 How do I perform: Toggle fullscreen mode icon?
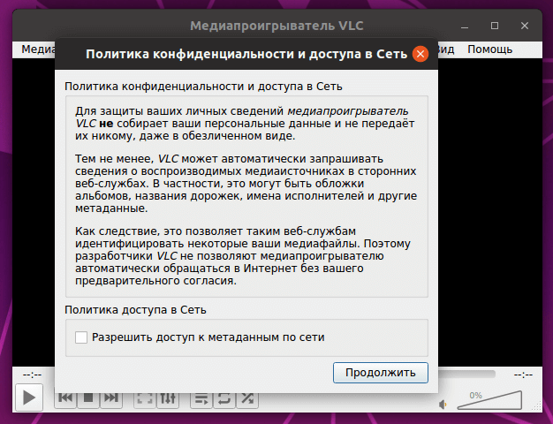(x=145, y=398)
